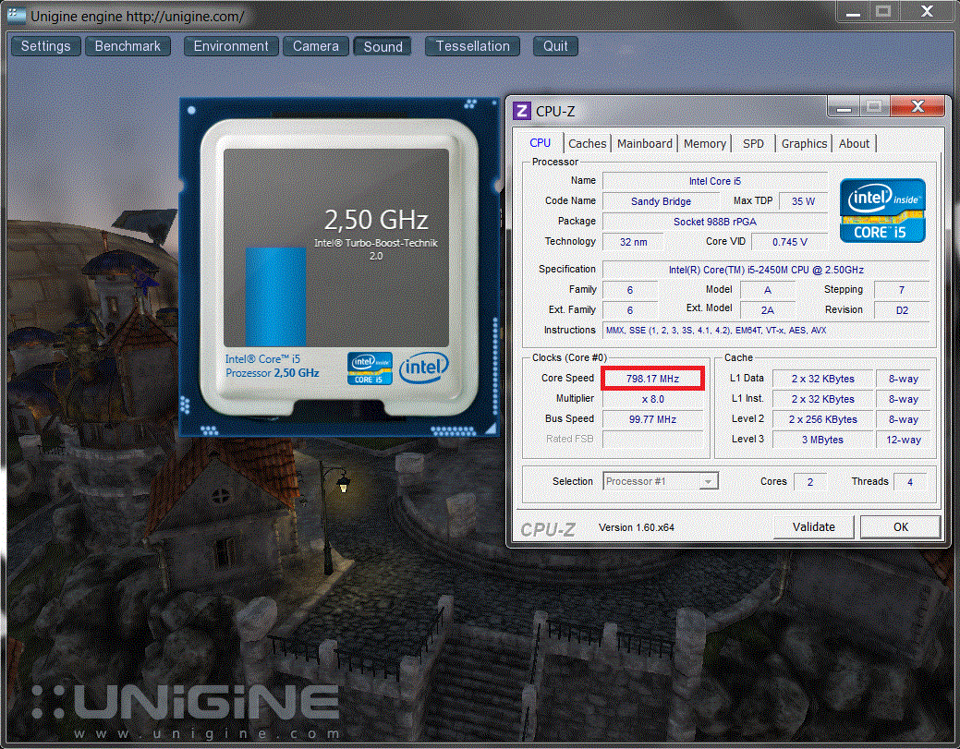Click the Specification i5-2450M text
The height and width of the screenshot is (749, 960).
(x=766, y=270)
